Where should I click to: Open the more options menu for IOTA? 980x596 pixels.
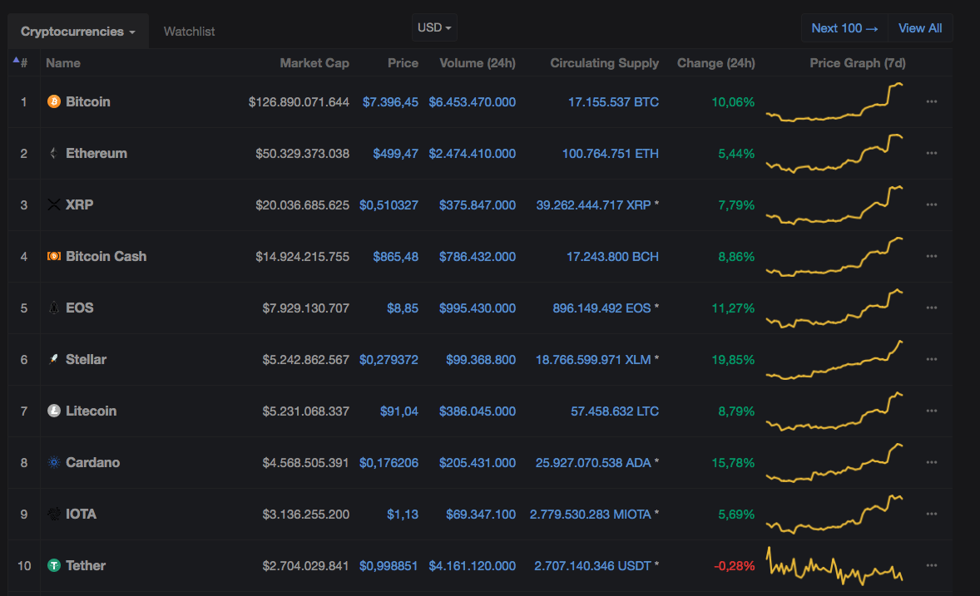(931, 515)
